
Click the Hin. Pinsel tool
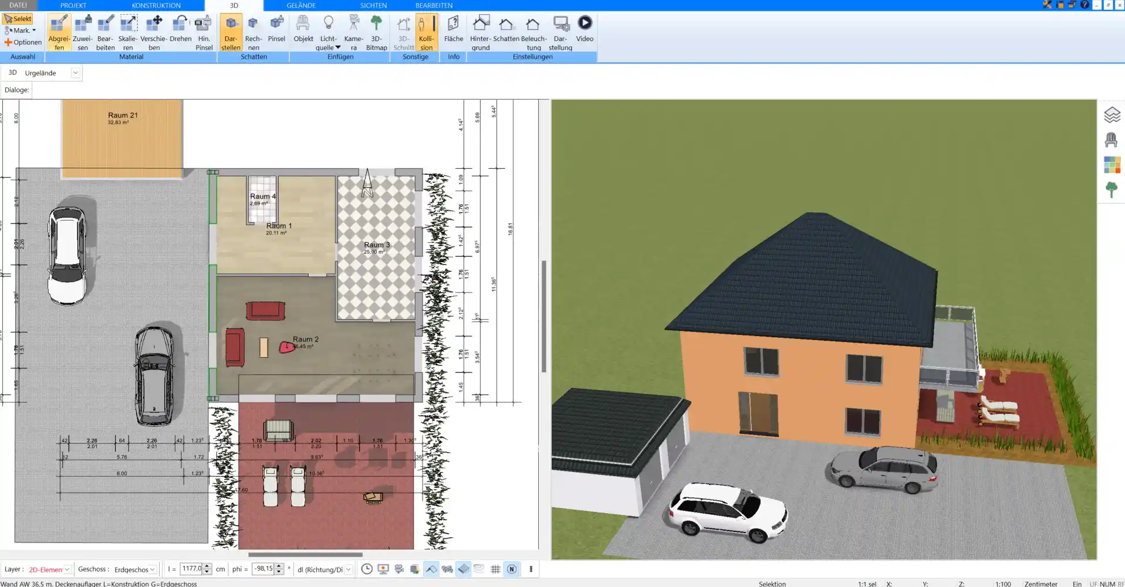point(204,32)
